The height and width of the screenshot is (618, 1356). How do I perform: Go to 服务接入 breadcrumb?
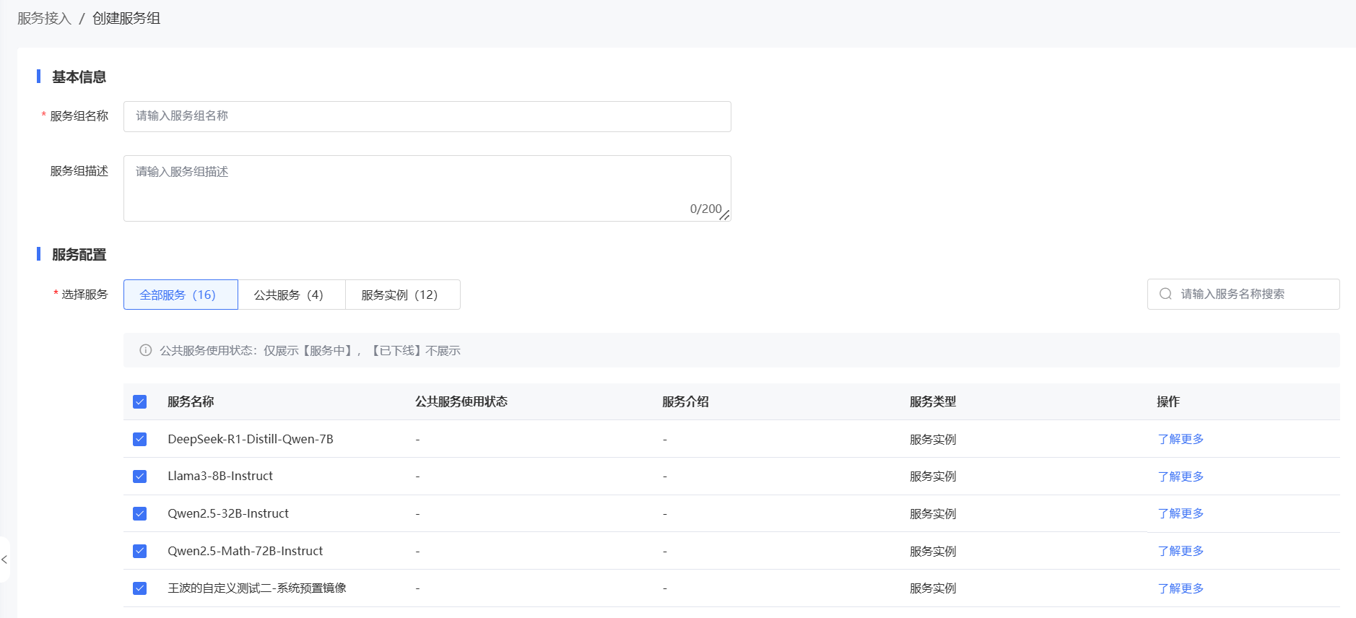44,18
